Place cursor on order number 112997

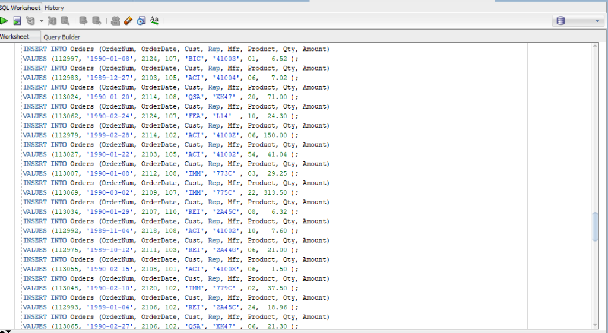[66, 59]
